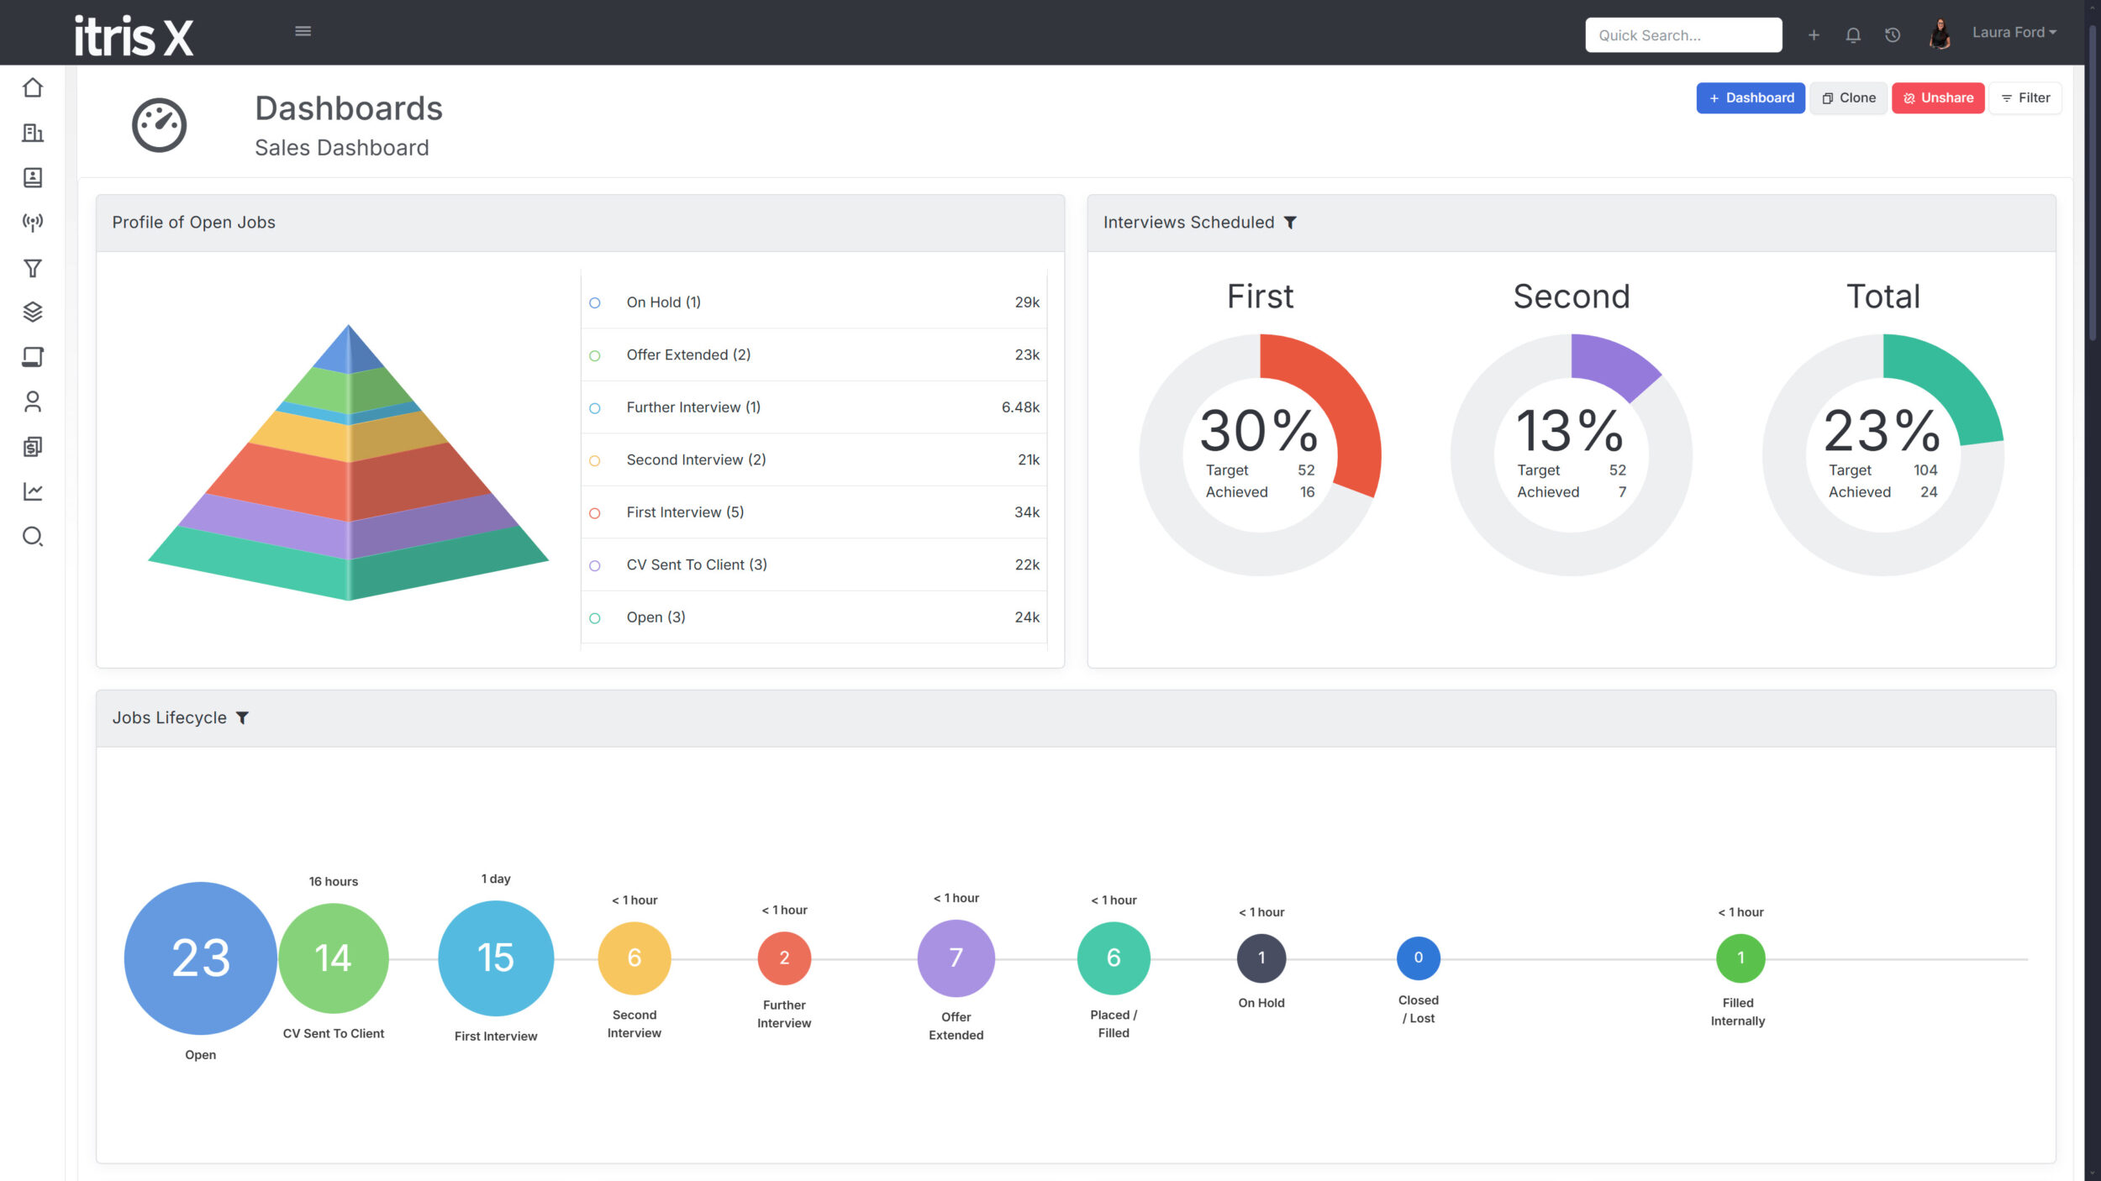Click the notifications bell icon

pos(1852,35)
